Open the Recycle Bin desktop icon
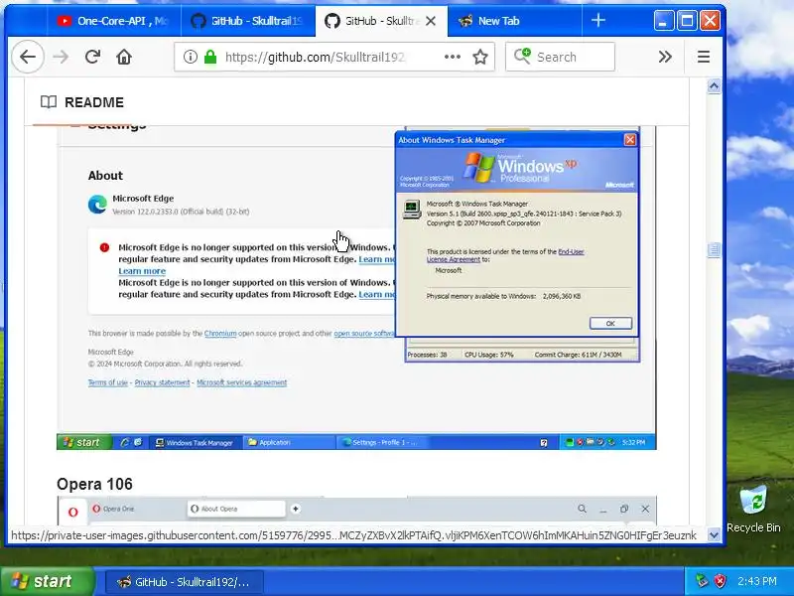Viewport: 794px width, 596px height. (753, 509)
